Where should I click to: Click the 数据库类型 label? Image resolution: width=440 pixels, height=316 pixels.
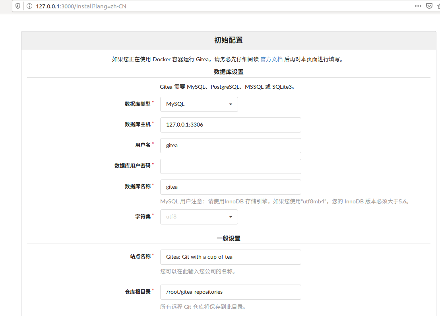138,104
